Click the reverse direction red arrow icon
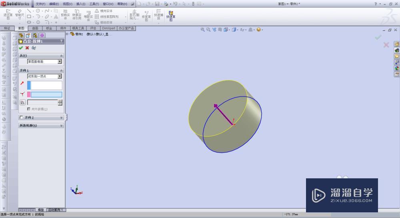Viewport: 400px width, 218px height. (x=22, y=83)
